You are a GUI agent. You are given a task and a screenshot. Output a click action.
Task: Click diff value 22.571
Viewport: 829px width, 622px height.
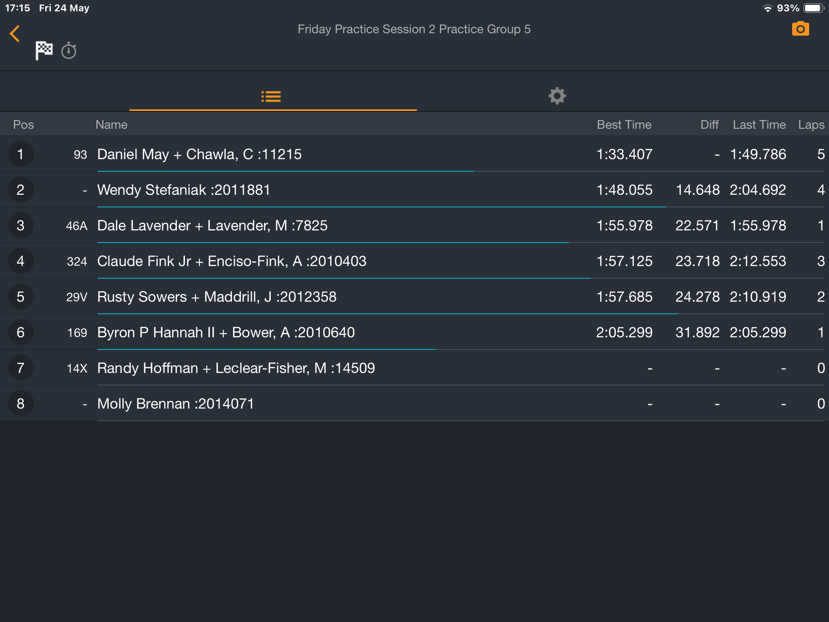pyautogui.click(x=697, y=226)
